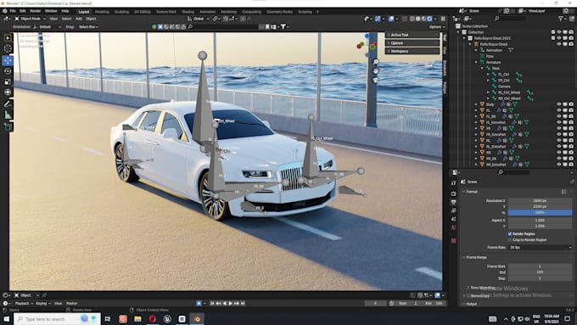Switch to the Modeling workspace tab
The image size is (577, 325).
click(x=102, y=12)
